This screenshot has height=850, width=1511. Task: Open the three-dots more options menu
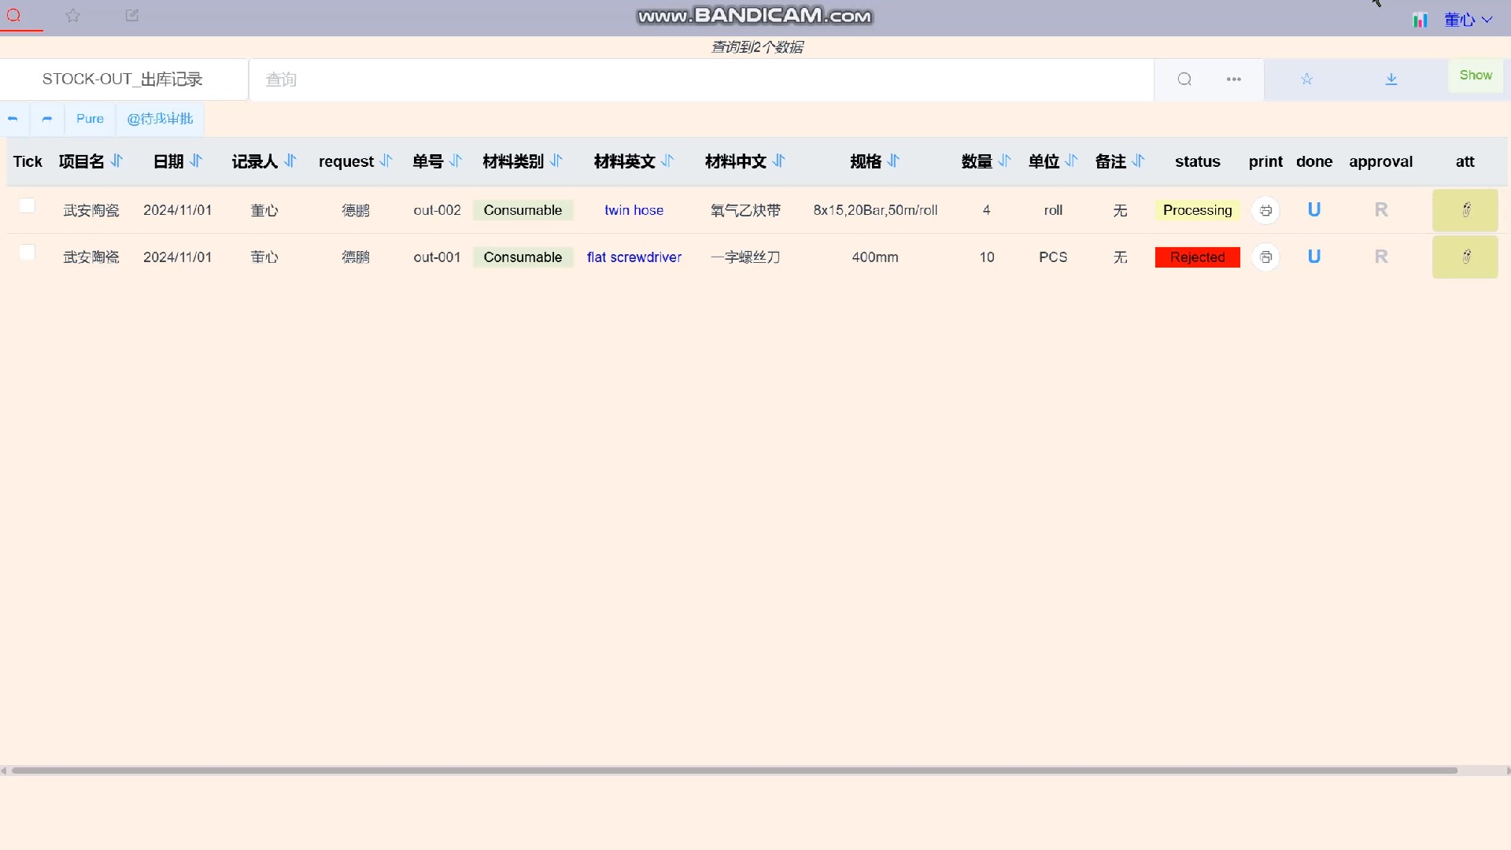(1233, 79)
